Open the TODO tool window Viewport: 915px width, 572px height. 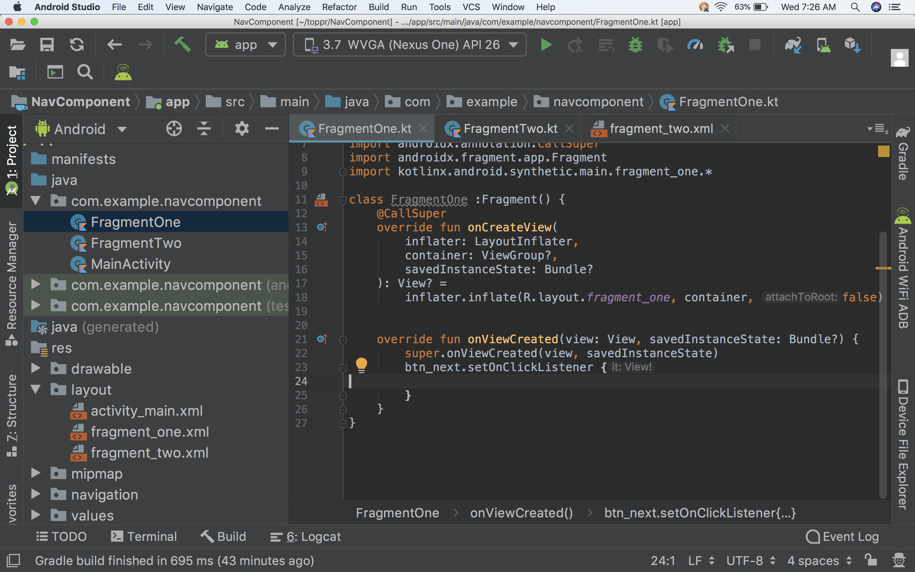click(61, 536)
